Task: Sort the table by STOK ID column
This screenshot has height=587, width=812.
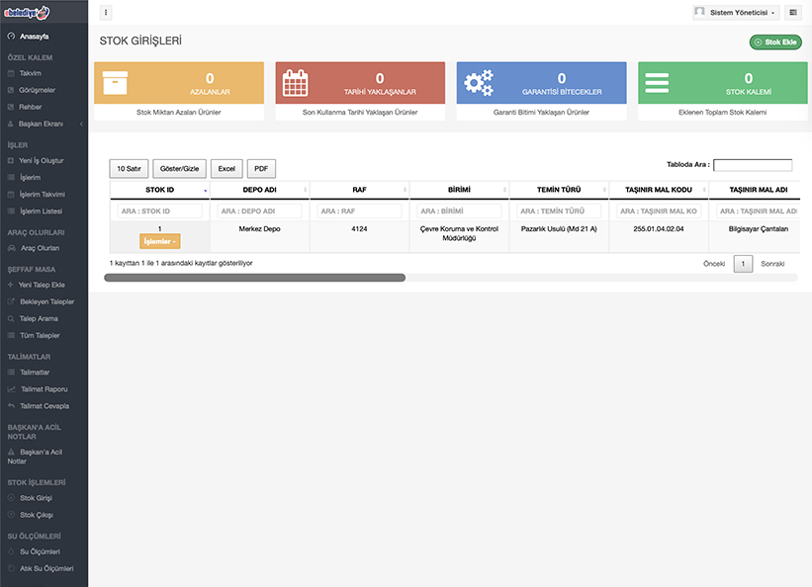Action: [159, 190]
